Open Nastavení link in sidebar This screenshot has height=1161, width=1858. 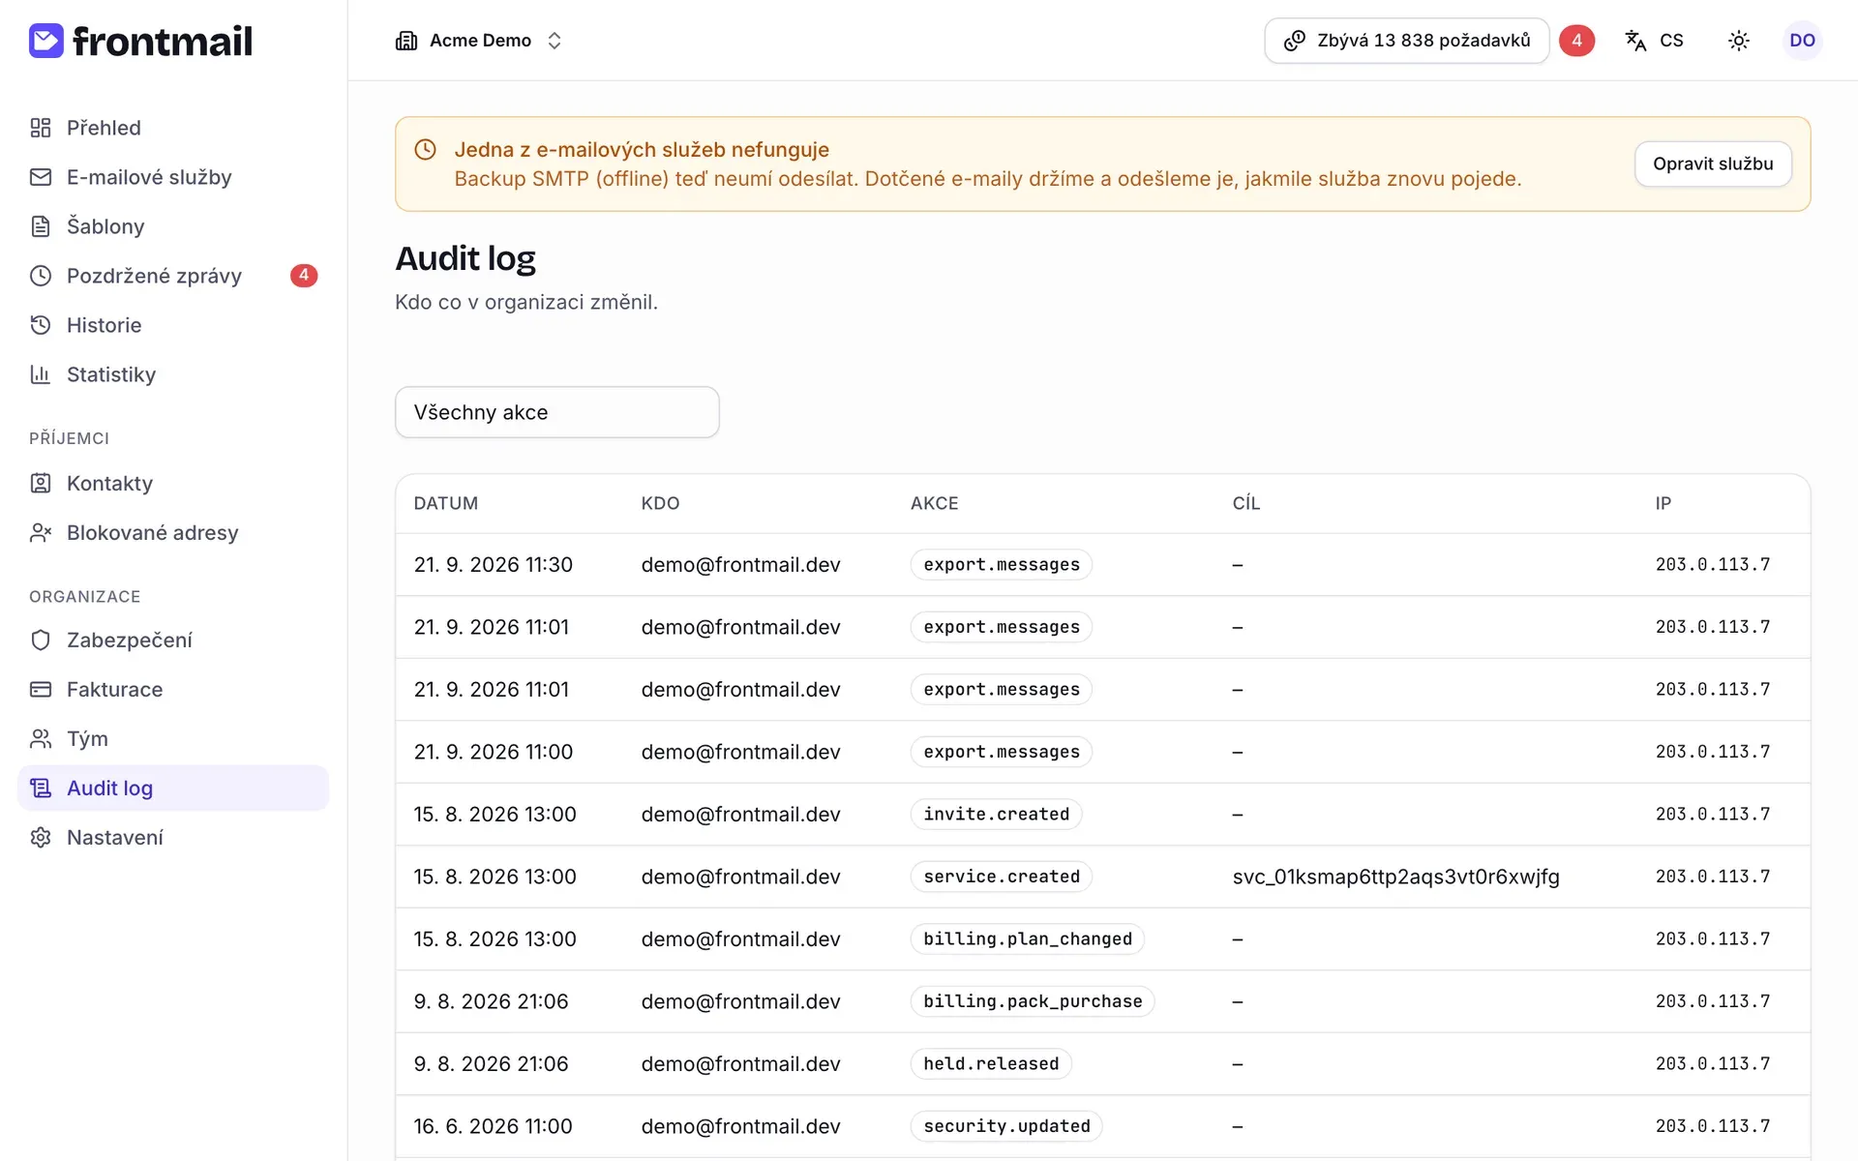173,837
